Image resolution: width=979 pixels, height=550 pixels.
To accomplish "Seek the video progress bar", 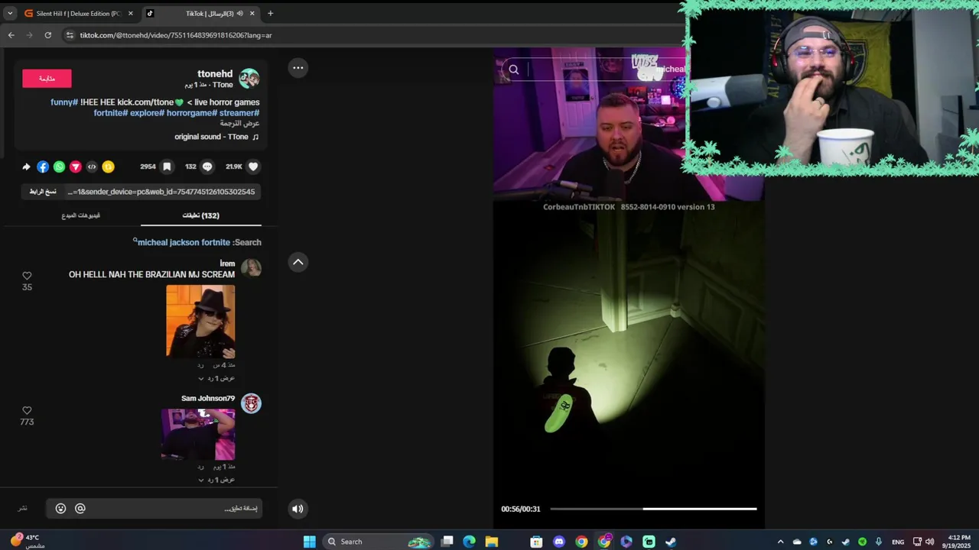I will coord(653,509).
